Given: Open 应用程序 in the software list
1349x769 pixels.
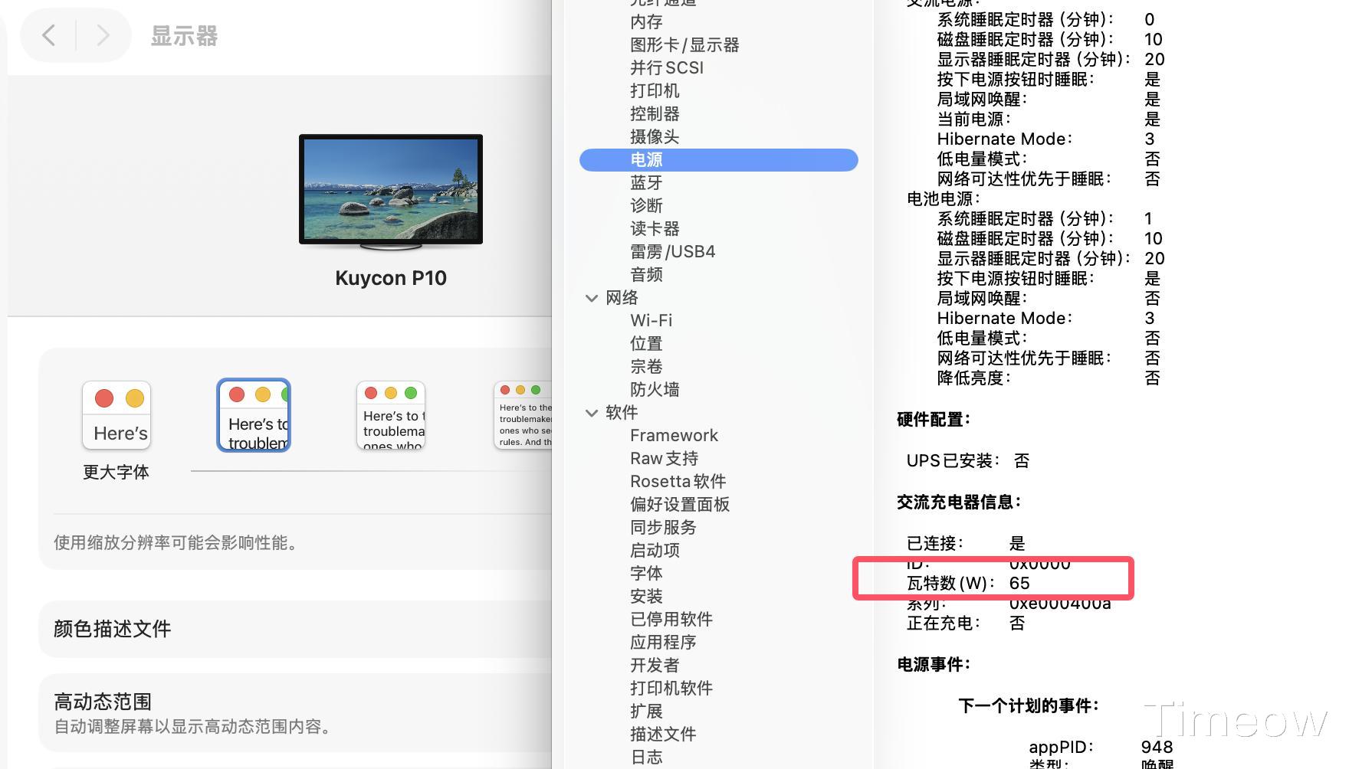Looking at the screenshot, I should (663, 643).
